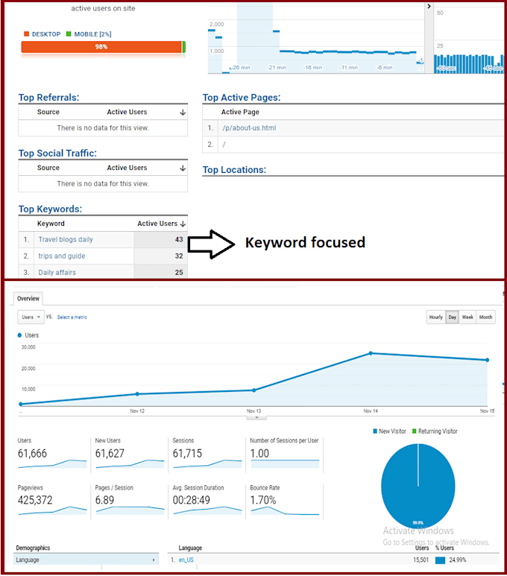Screen dimensions: 507x576
Task: Click the Nov 12 data point on chart
Action: (x=137, y=393)
